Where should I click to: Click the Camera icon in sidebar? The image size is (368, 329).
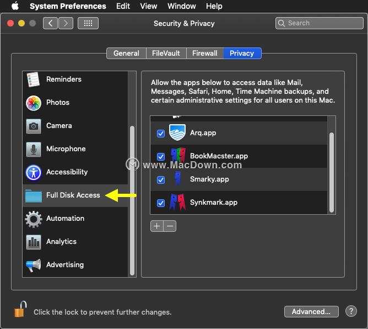coord(34,126)
